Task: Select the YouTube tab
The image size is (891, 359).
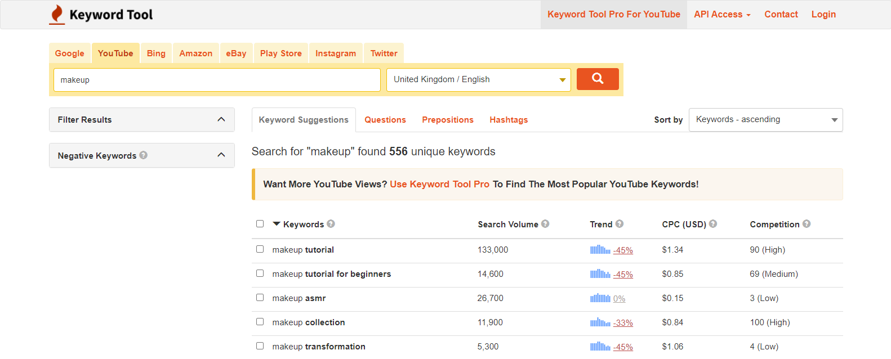Action: pyautogui.click(x=115, y=53)
